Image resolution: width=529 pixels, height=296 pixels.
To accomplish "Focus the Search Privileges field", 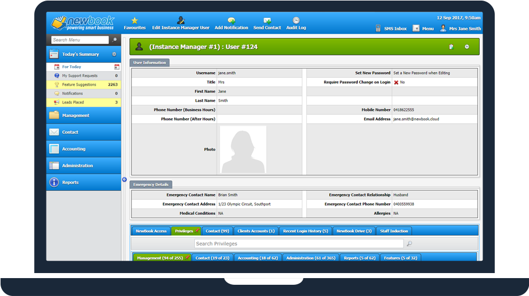I will point(299,243).
